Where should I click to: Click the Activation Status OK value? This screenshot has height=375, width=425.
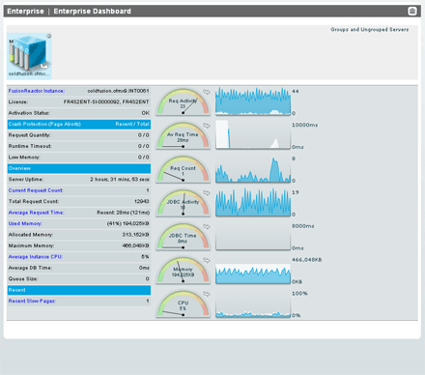tap(145, 113)
